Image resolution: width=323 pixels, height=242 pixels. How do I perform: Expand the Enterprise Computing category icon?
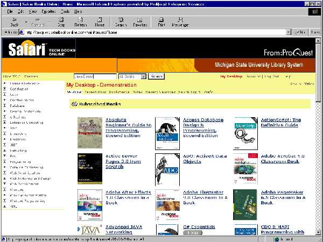click(4, 123)
